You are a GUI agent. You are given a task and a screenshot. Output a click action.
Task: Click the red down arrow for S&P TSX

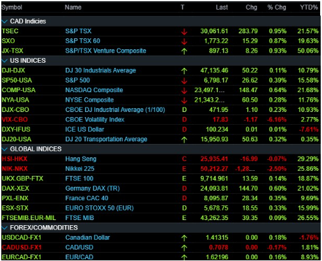tap(184, 32)
